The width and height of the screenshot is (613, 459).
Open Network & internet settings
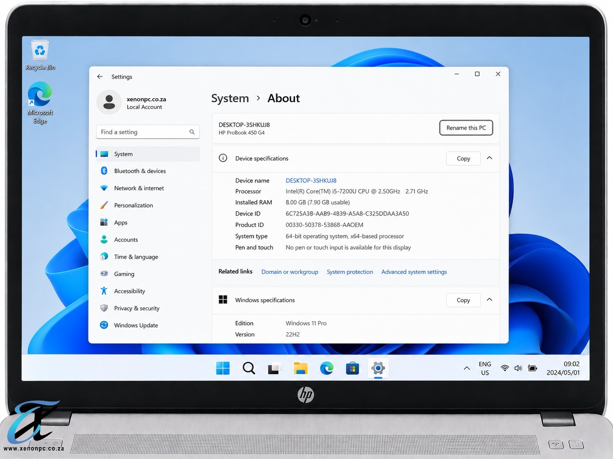[x=148, y=188]
